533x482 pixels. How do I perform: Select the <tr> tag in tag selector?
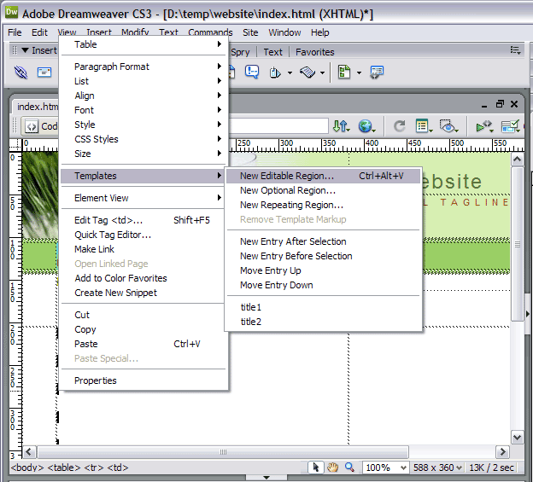pyautogui.click(x=94, y=467)
